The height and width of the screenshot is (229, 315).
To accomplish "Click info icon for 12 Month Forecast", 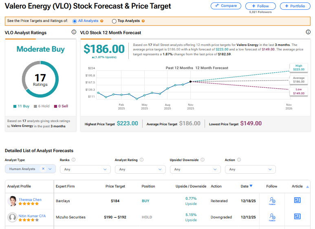I will 308,32.
